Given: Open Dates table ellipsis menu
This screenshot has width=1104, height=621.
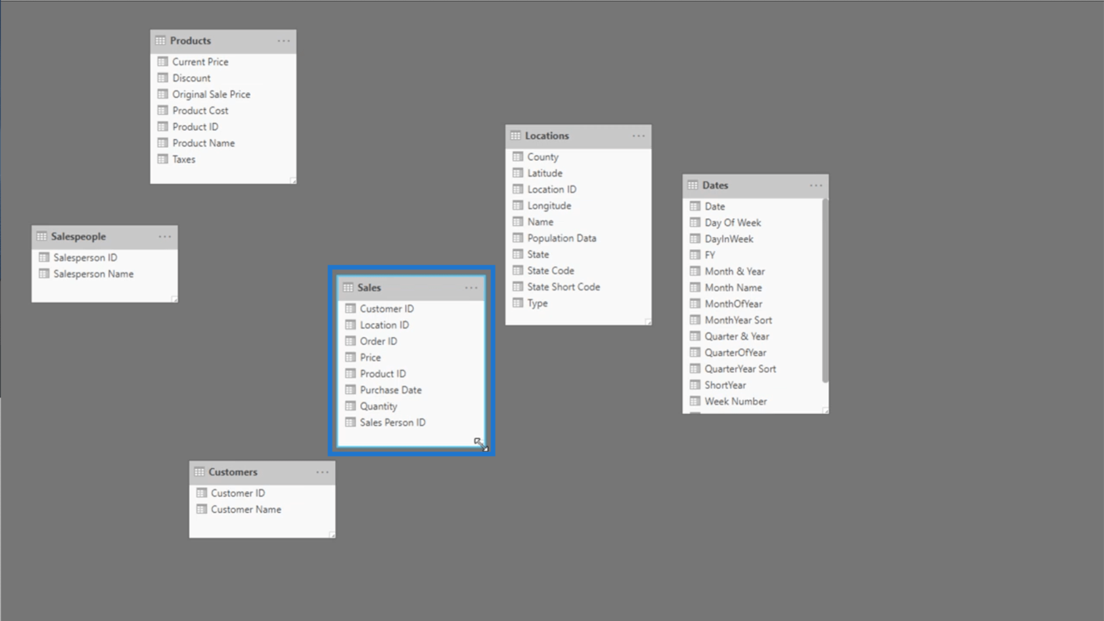Looking at the screenshot, I should (x=816, y=185).
